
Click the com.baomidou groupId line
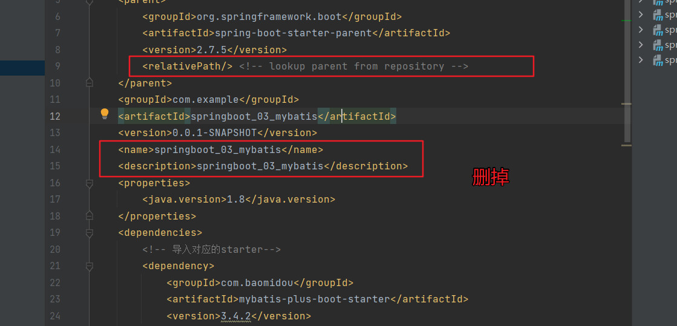[x=260, y=283]
